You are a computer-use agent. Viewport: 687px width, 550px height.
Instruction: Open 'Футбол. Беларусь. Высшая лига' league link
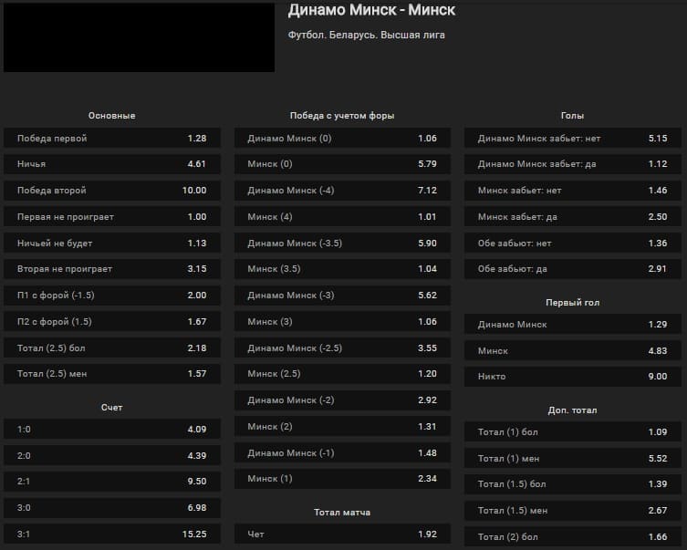(366, 36)
